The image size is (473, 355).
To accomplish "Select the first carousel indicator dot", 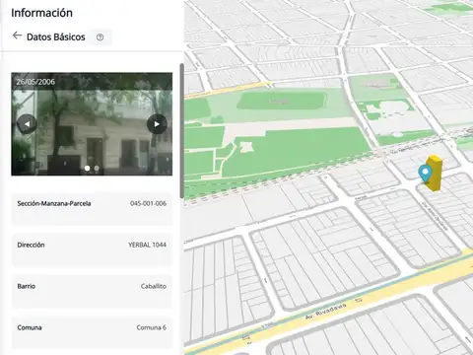I will click(87, 168).
